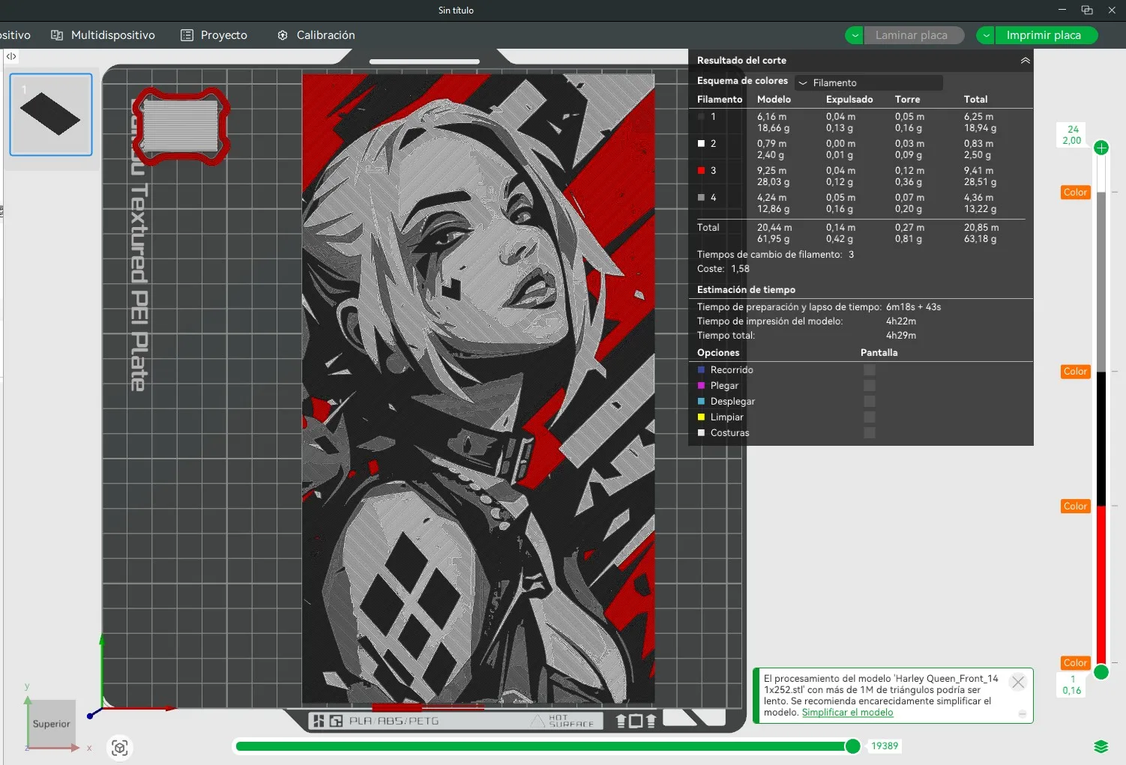The height and width of the screenshot is (765, 1126).
Task: Collapse the warning notification minimize dot
Action: pos(1022,714)
